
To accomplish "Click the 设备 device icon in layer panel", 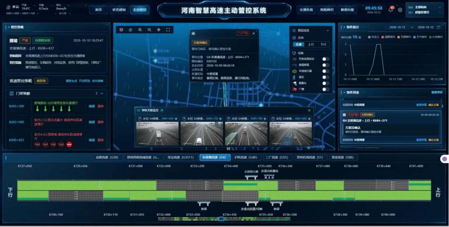I will click(x=294, y=53).
